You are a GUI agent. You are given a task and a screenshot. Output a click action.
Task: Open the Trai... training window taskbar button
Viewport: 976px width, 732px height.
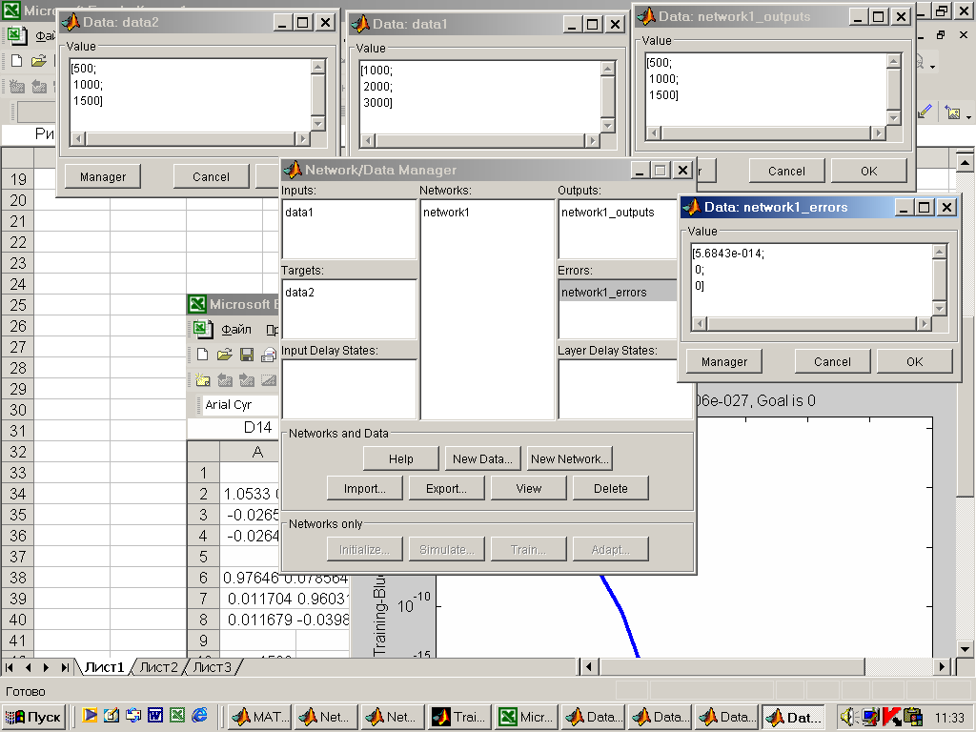coord(459,717)
